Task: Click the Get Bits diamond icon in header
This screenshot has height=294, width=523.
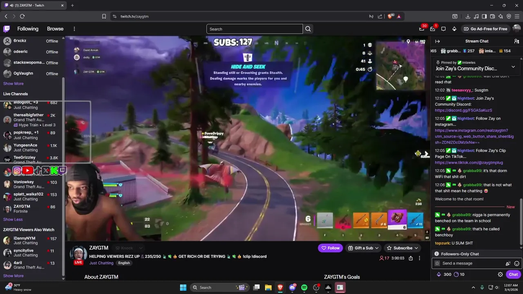Action: point(454,29)
